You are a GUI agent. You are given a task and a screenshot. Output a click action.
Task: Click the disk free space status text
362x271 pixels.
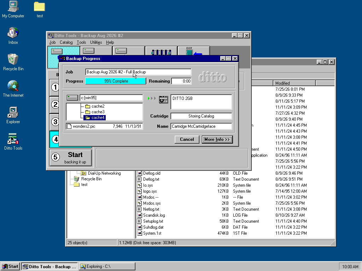coord(147,243)
